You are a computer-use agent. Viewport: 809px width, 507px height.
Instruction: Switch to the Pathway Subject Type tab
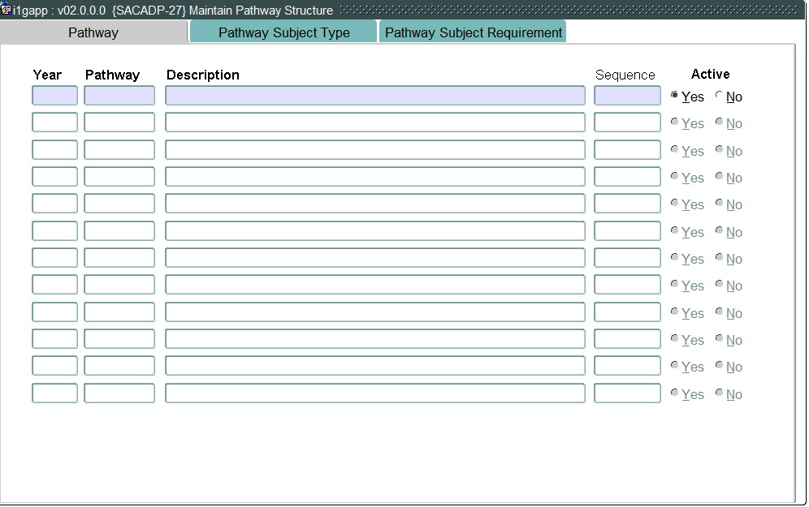click(x=283, y=32)
